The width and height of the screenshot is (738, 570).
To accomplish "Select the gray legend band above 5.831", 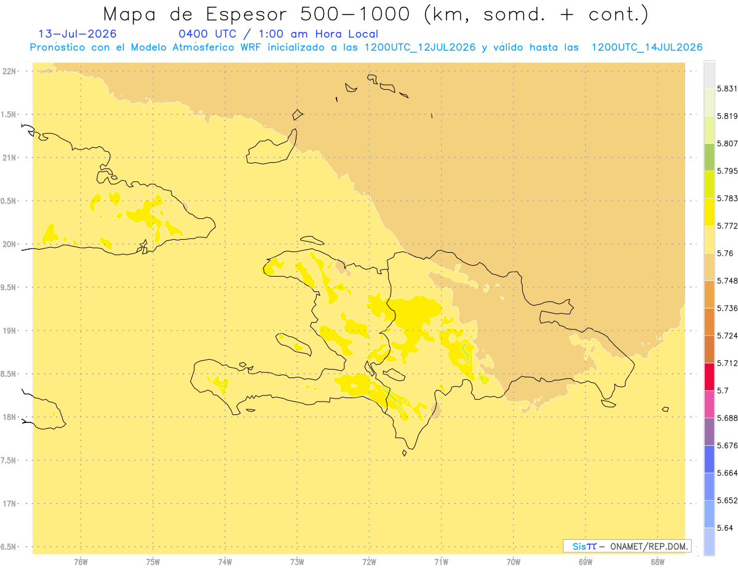I will click(709, 74).
